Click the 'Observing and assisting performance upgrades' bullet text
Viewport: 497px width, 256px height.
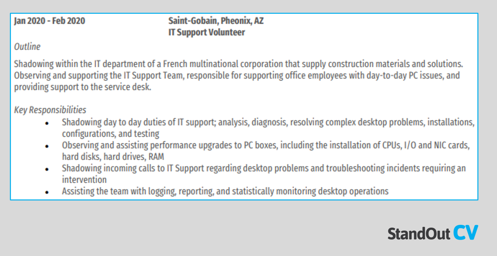click(x=265, y=145)
